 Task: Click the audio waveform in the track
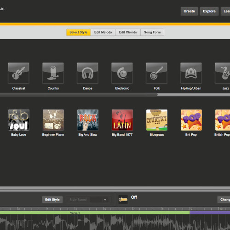coord(115,222)
